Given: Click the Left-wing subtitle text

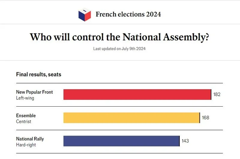Looking at the screenshot, I should point(25,98).
